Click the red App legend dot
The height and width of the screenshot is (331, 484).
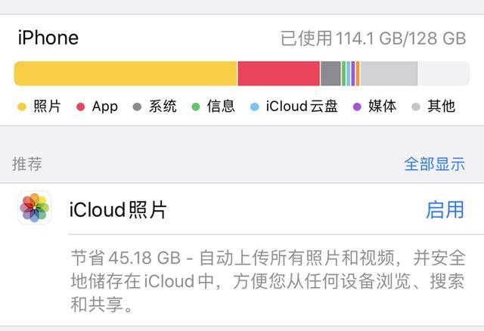[81, 107]
